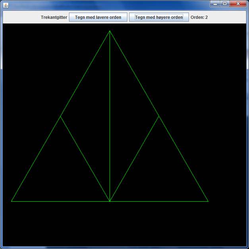Viewport: 249px width, 249px height.
Task: Click the 'Tegn med høyere orden' button
Action: pos(159,17)
